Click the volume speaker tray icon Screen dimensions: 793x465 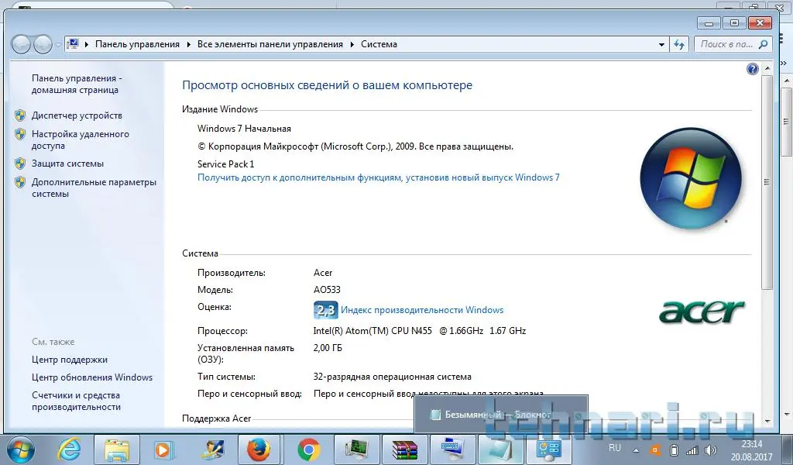711,449
